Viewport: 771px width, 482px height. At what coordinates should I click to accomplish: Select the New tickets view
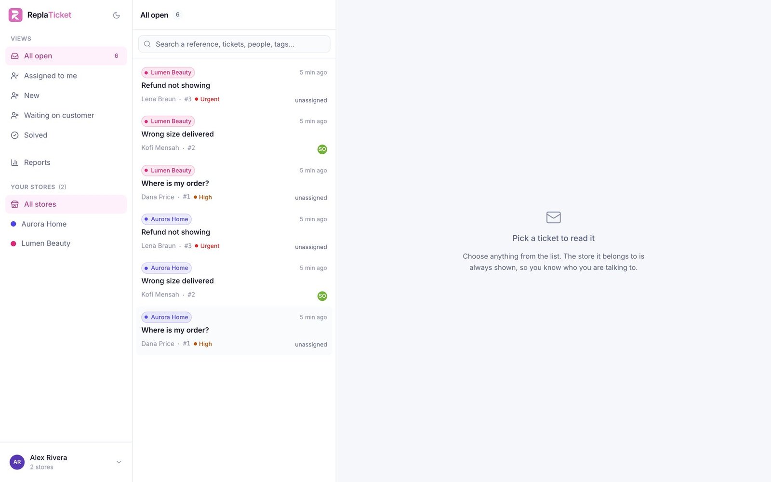66,95
